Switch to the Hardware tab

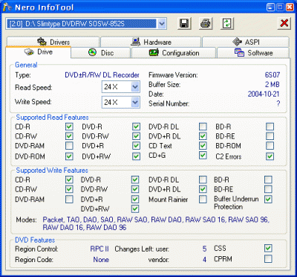151,42
